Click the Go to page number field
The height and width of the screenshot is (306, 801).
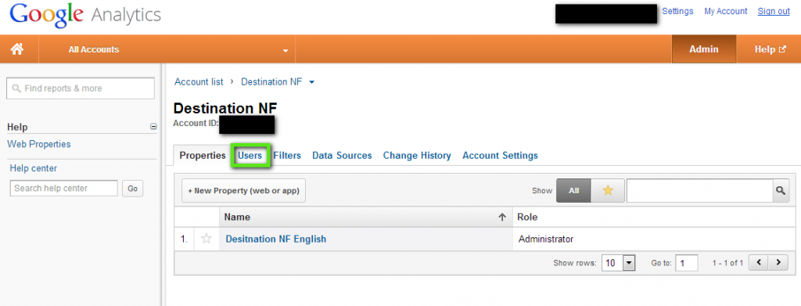[687, 263]
